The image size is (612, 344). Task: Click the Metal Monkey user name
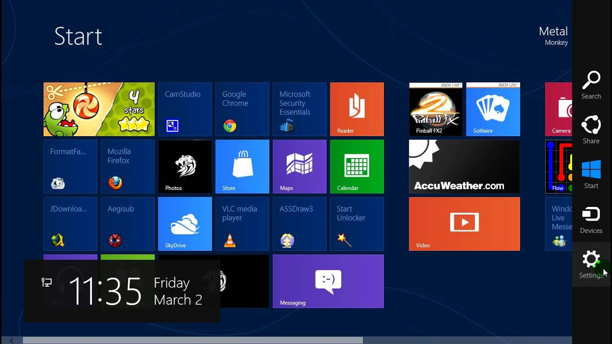553,36
